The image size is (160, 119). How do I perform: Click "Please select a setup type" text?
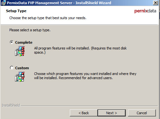pos(30,30)
